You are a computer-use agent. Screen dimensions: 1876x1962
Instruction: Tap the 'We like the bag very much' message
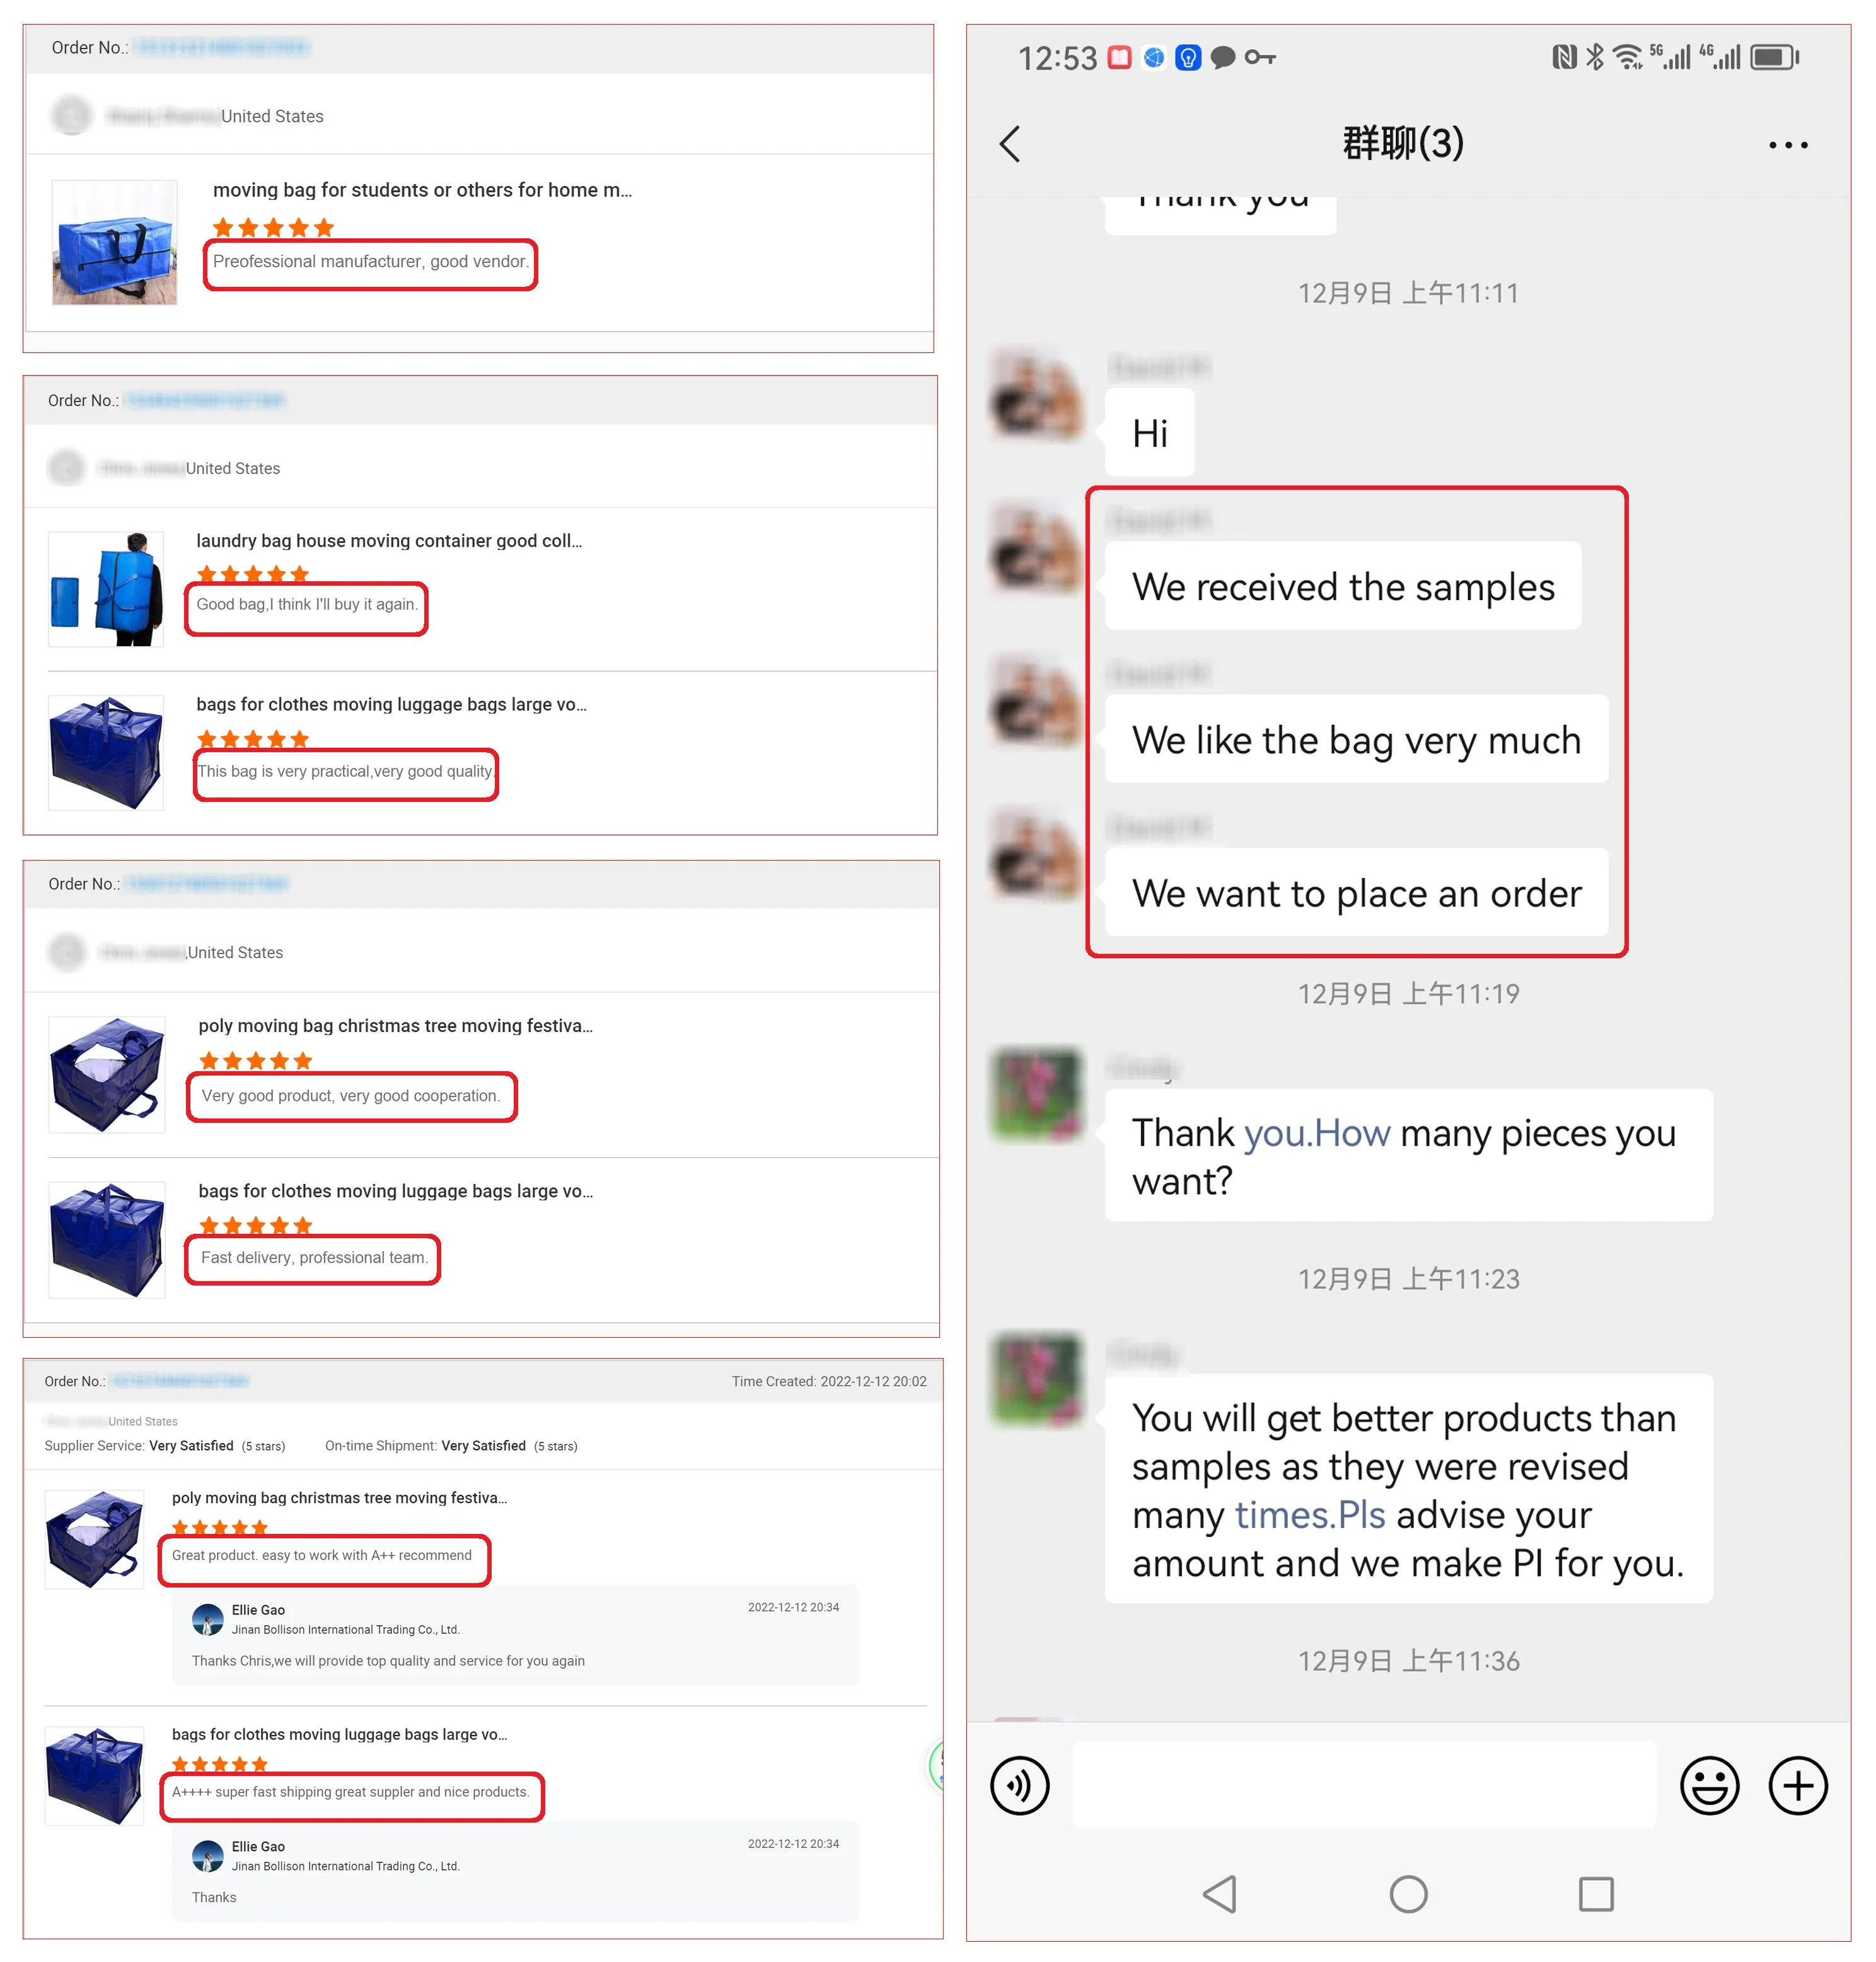click(1356, 740)
